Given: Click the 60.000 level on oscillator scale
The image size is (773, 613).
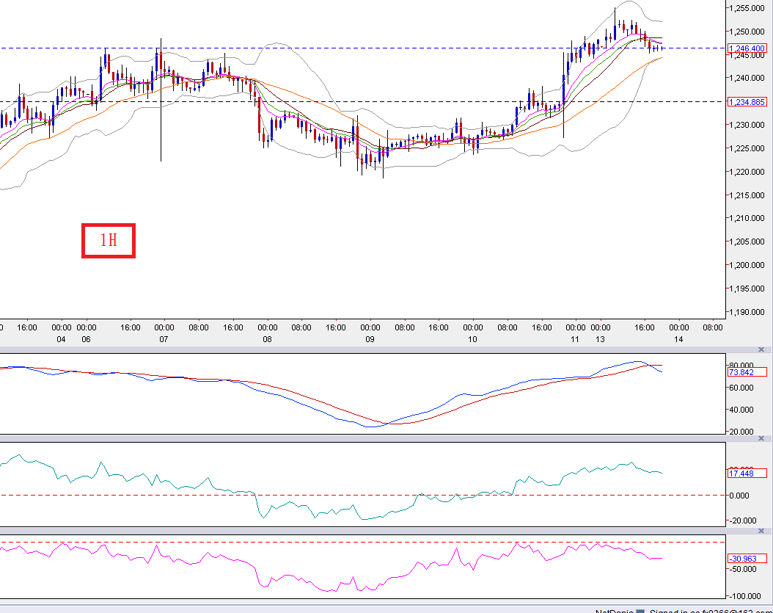Looking at the screenshot, I should tap(741, 388).
